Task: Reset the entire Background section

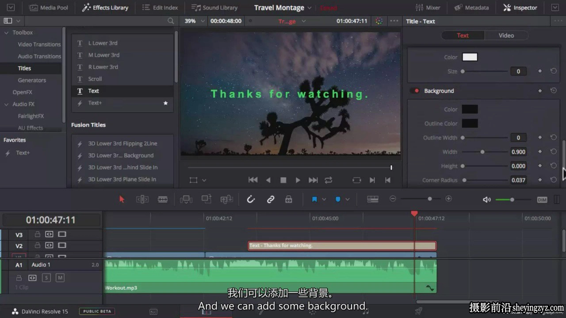Action: (553, 91)
